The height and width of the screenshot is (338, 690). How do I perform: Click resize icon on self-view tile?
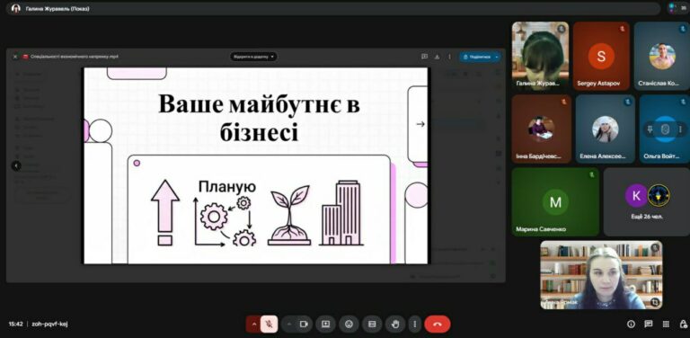655,302
